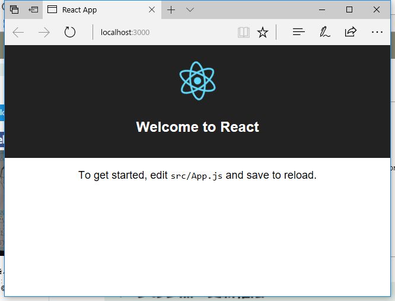The width and height of the screenshot is (395, 301).
Task: Show tab previews chevron
Action: [190, 10]
